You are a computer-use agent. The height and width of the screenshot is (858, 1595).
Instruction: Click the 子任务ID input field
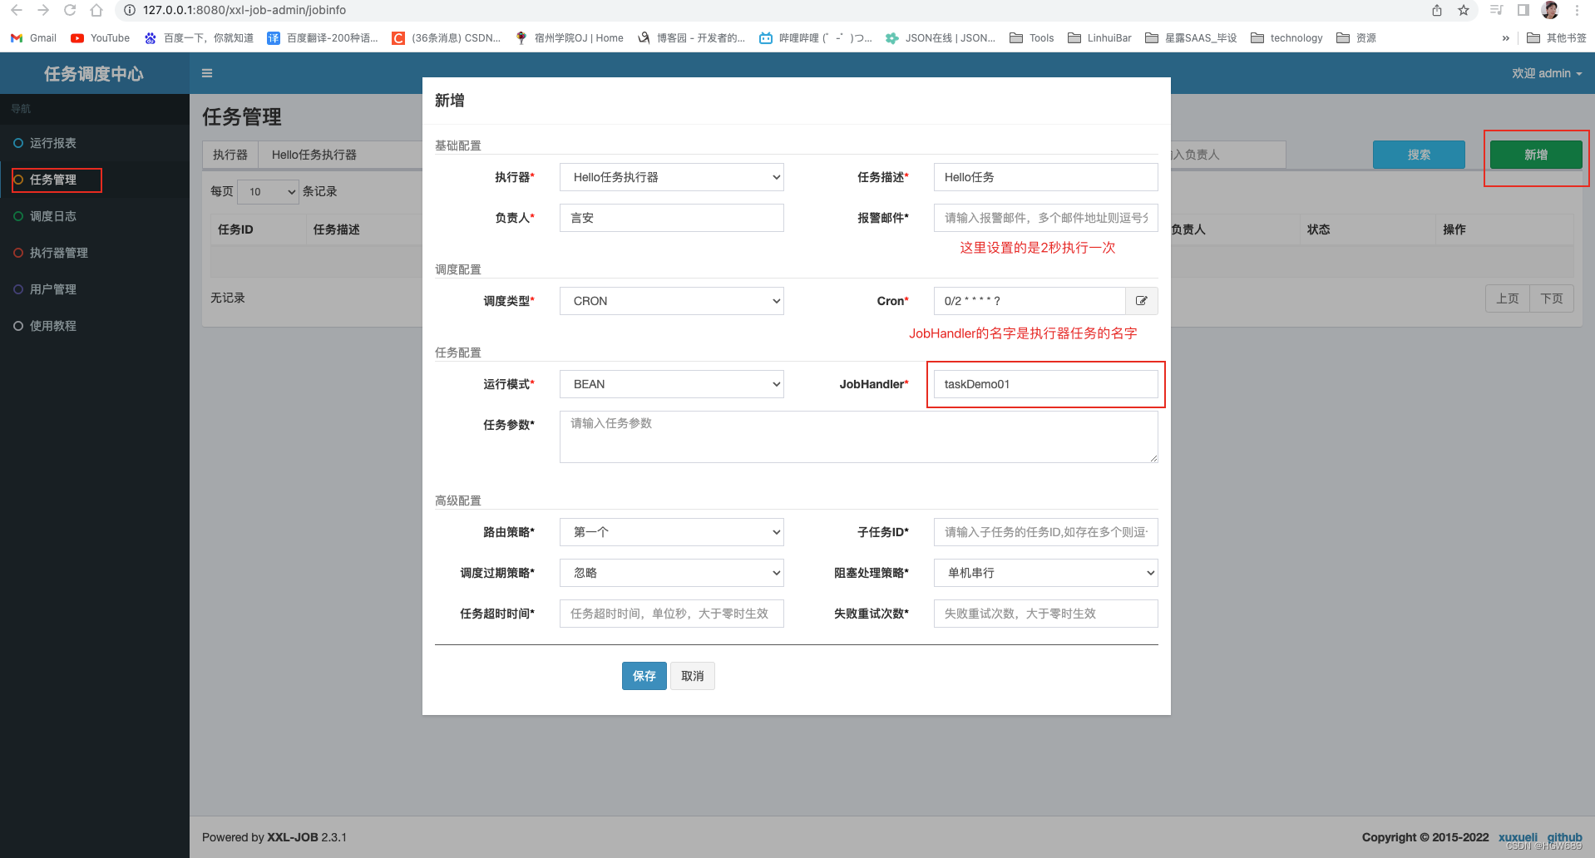(x=1046, y=532)
